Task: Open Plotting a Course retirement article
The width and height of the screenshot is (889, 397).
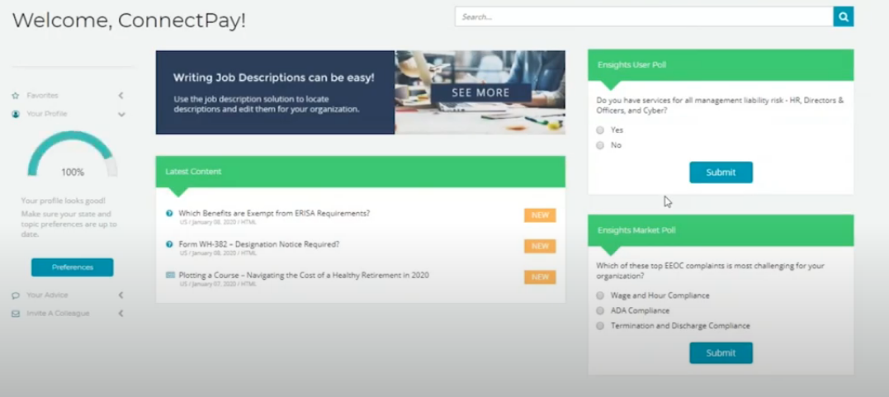Action: click(304, 275)
